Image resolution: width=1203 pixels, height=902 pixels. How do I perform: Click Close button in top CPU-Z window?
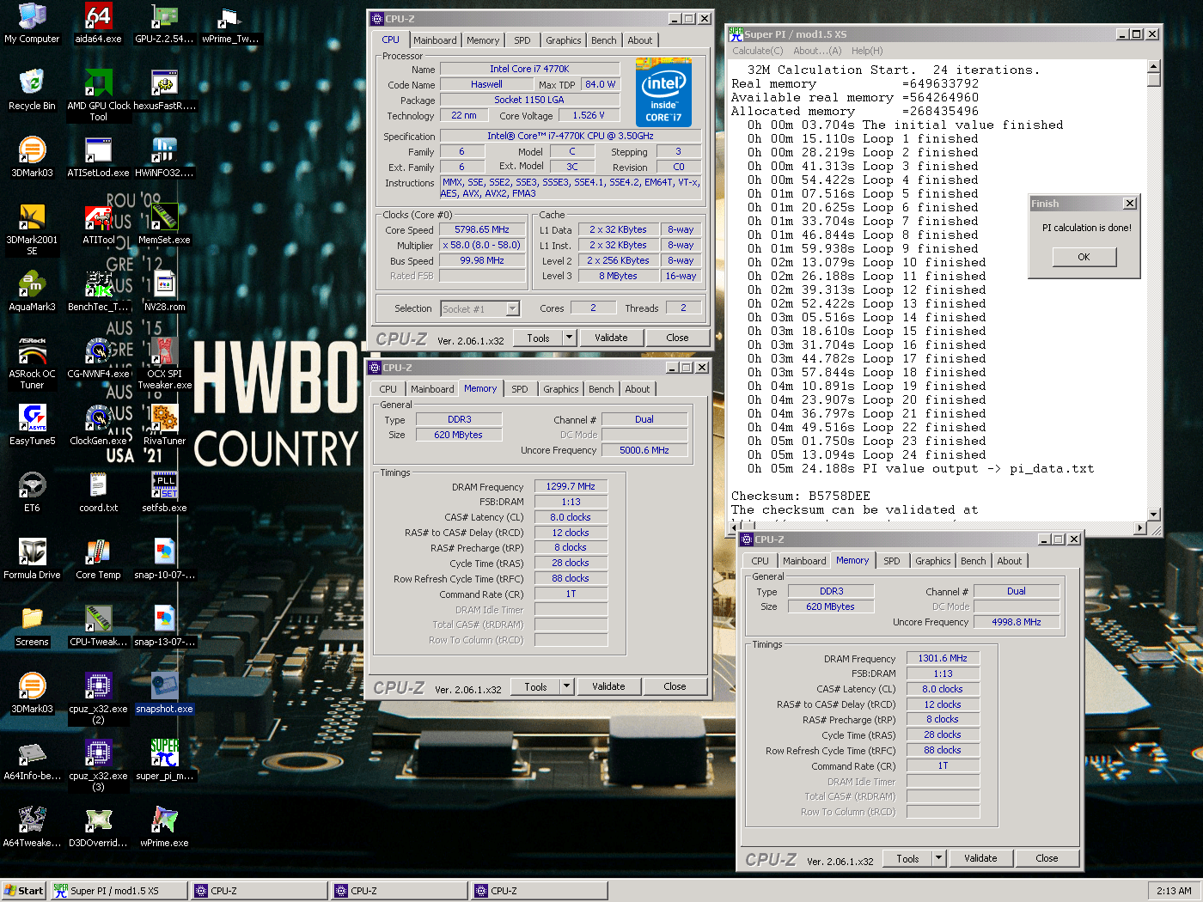coord(677,338)
